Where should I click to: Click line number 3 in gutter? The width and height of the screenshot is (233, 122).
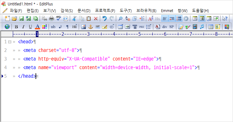coord(5,59)
